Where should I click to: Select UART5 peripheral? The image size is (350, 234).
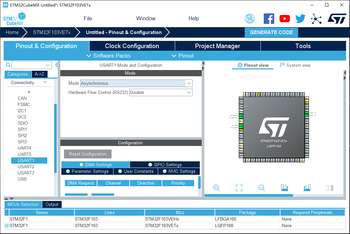tap(24, 154)
